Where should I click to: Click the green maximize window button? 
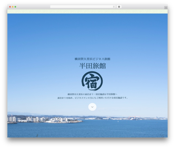coord(15,7)
